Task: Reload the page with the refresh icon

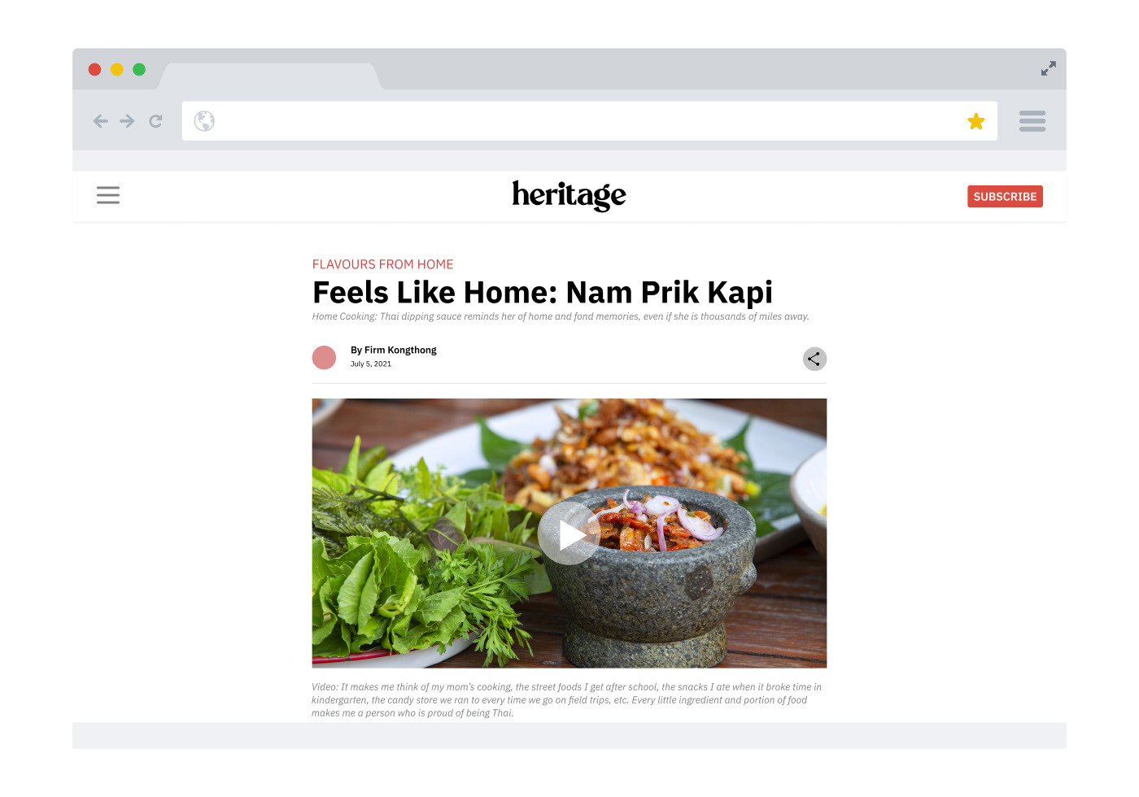Action: click(155, 121)
